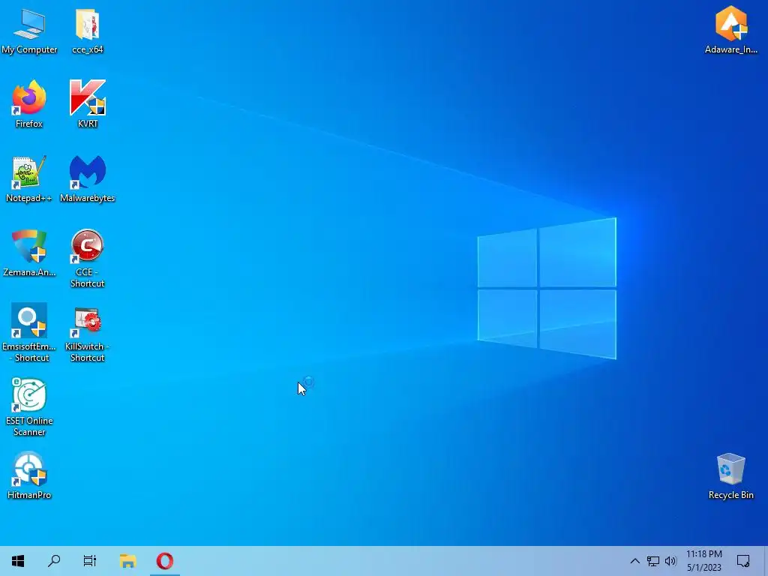This screenshot has height=576, width=768.
Task: Click the 'ESET Online Scanner' label text
Action: (29, 426)
